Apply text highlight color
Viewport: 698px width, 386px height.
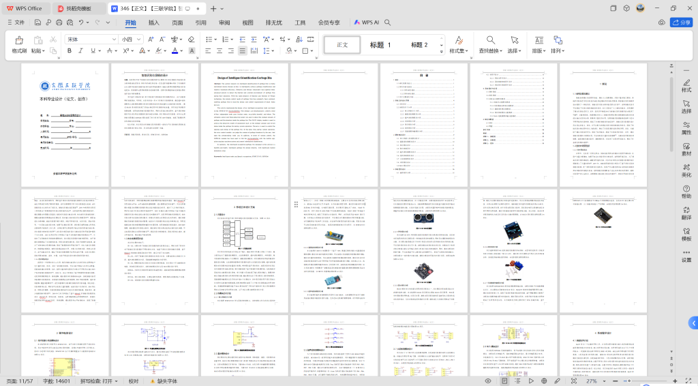[x=158, y=50]
